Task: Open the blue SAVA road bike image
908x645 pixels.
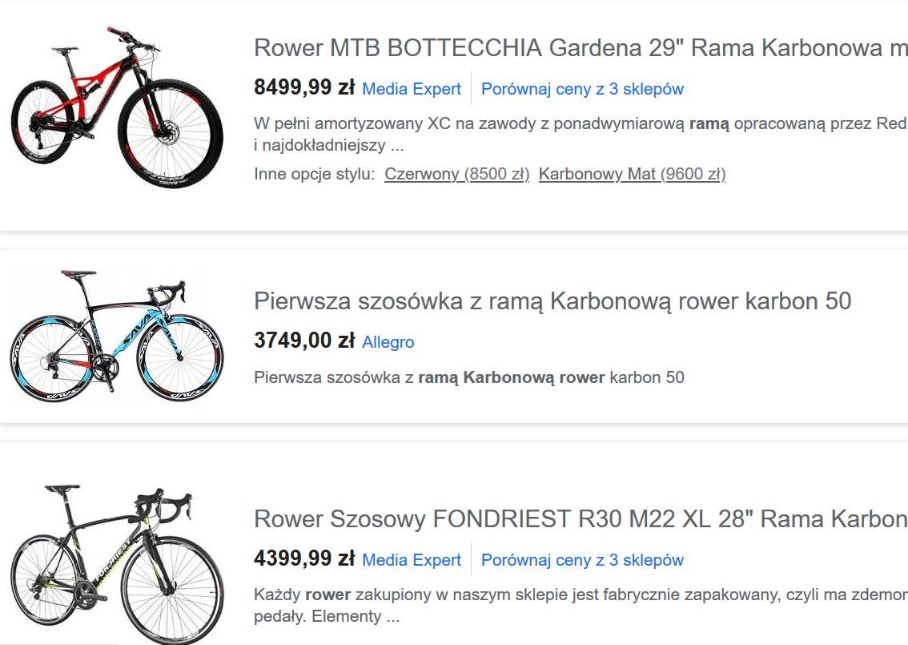Action: tap(106, 337)
